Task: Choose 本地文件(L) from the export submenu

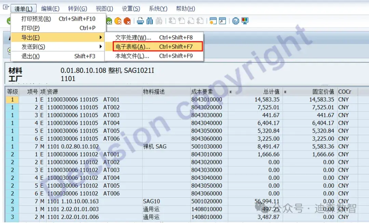Action: pyautogui.click(x=137, y=56)
